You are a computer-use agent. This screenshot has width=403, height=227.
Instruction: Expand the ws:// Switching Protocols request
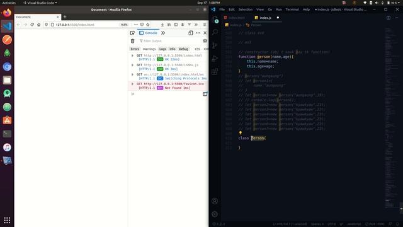point(133,74)
